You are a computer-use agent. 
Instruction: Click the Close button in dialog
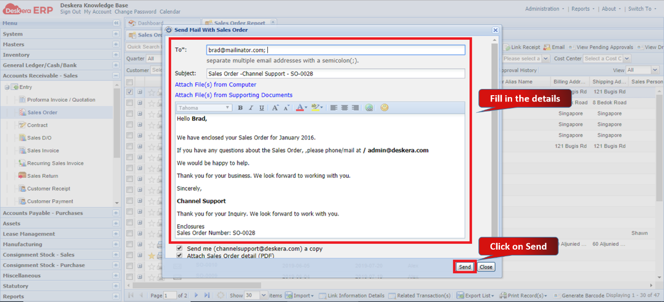coord(486,267)
